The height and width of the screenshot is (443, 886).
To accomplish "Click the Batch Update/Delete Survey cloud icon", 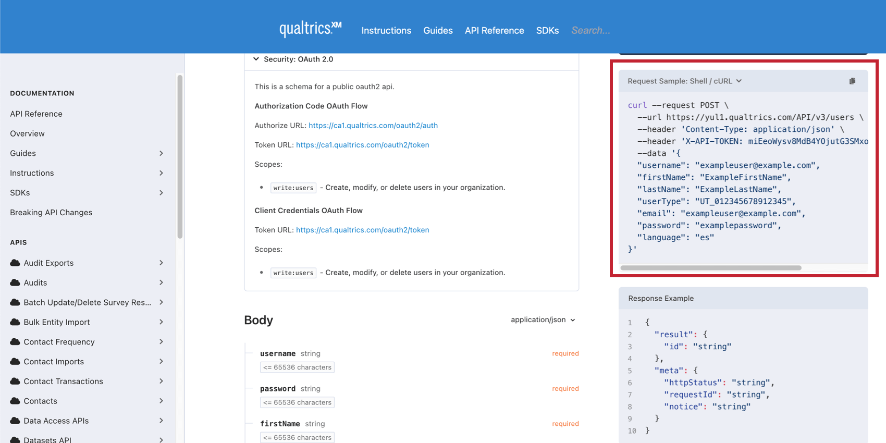I will (x=15, y=302).
